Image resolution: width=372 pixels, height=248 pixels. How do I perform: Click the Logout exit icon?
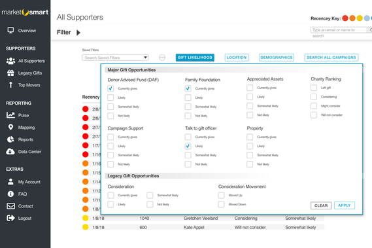pos(10,218)
